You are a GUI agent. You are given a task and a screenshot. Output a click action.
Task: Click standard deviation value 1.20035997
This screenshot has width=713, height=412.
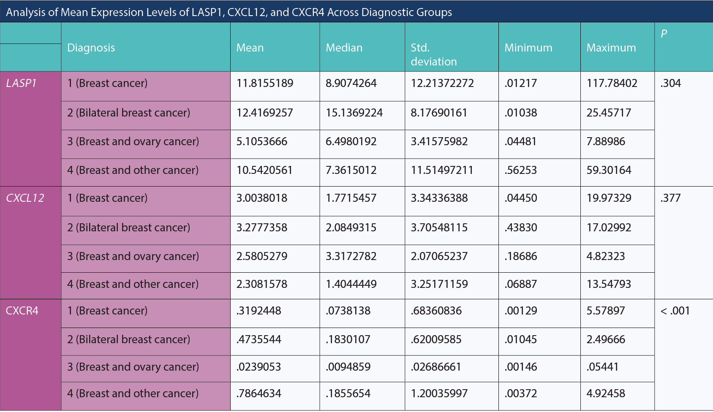(x=439, y=393)
